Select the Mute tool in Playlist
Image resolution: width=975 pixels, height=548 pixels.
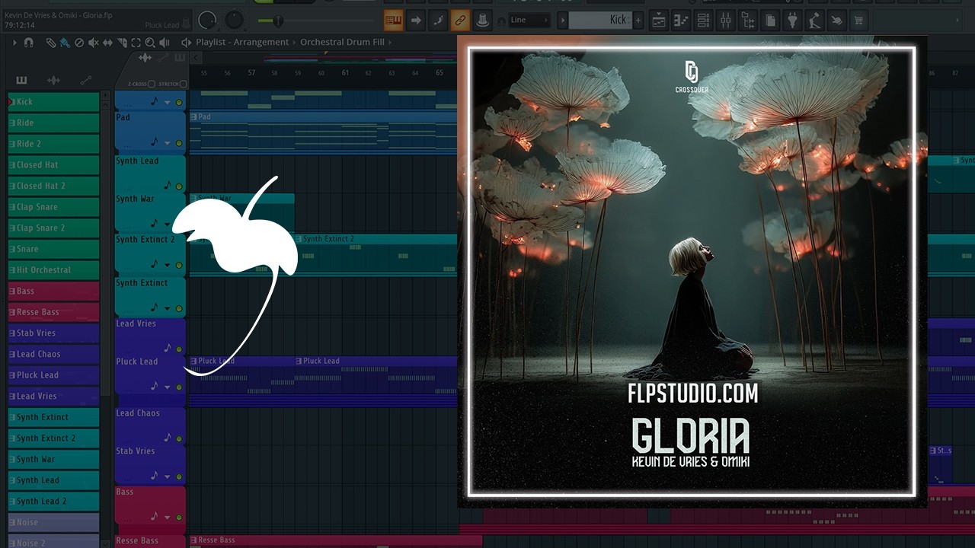click(93, 43)
